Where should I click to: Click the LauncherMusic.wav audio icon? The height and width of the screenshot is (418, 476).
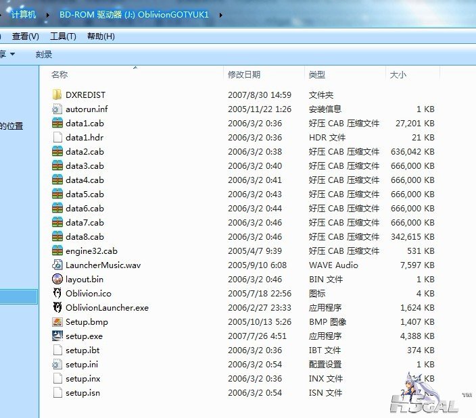click(x=57, y=265)
